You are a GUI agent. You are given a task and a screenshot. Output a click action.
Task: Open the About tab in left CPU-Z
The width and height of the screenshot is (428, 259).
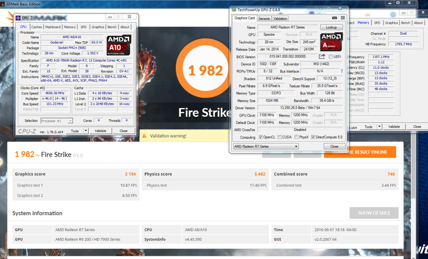(125, 27)
